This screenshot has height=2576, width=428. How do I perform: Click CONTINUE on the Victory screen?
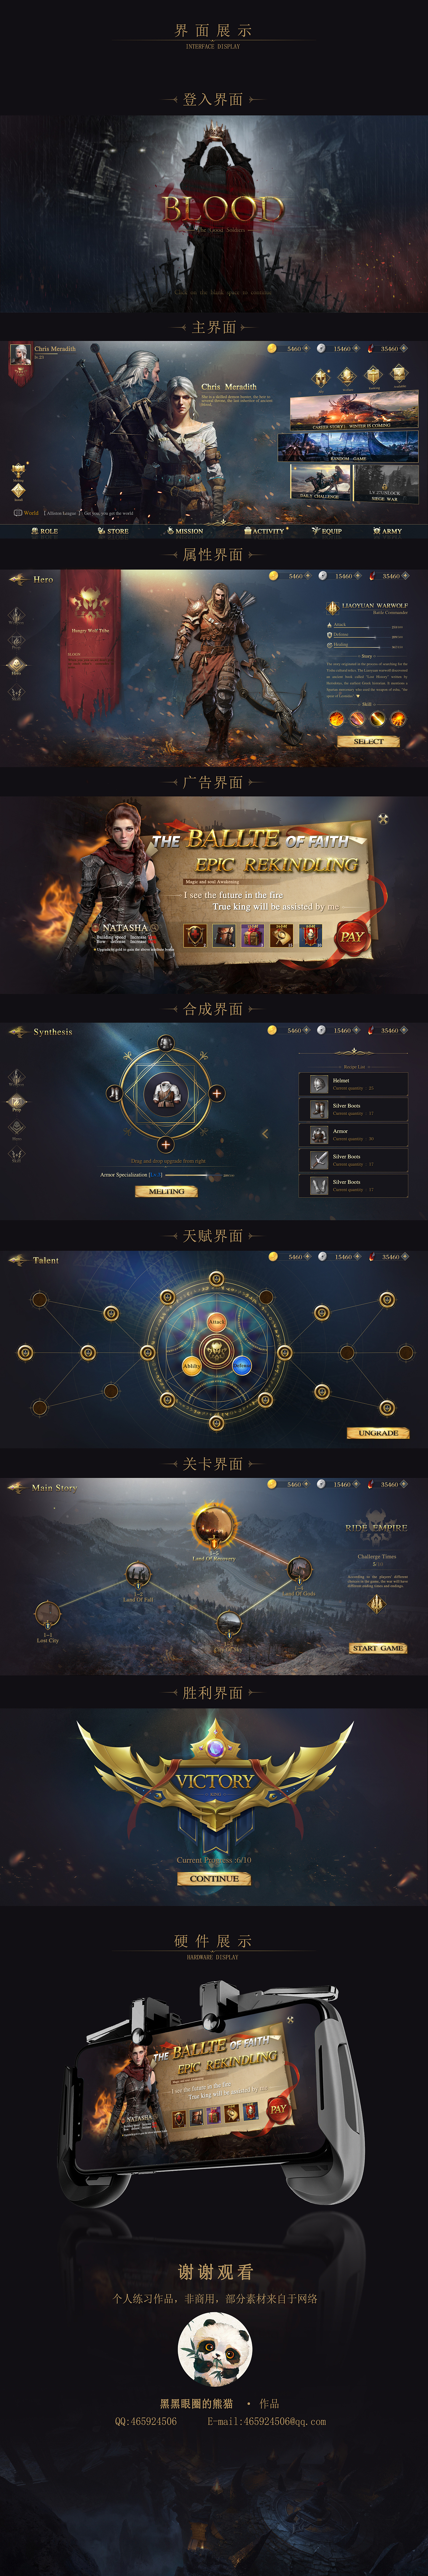(214, 1878)
